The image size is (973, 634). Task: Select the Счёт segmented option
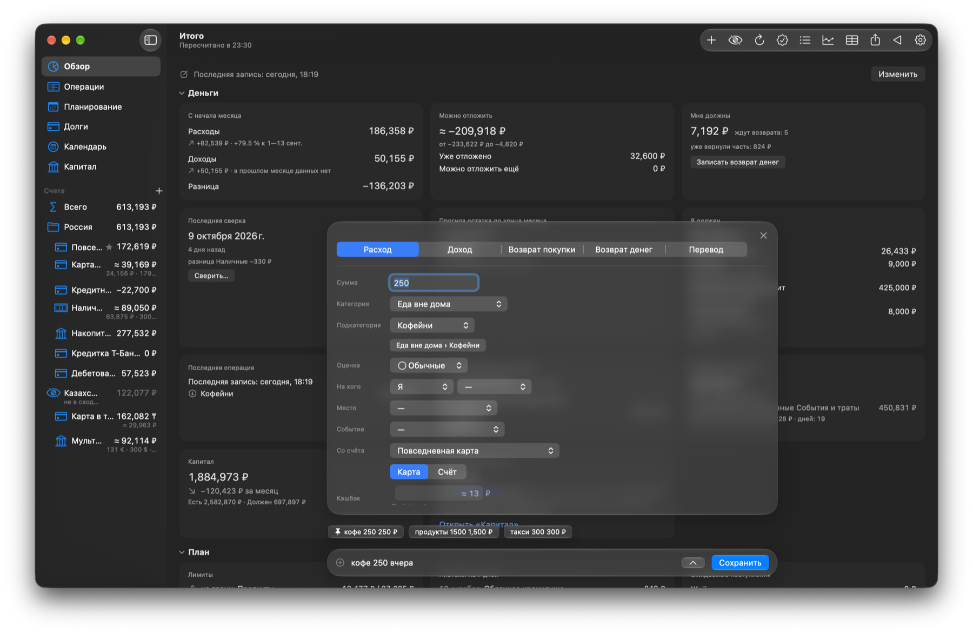[447, 472]
